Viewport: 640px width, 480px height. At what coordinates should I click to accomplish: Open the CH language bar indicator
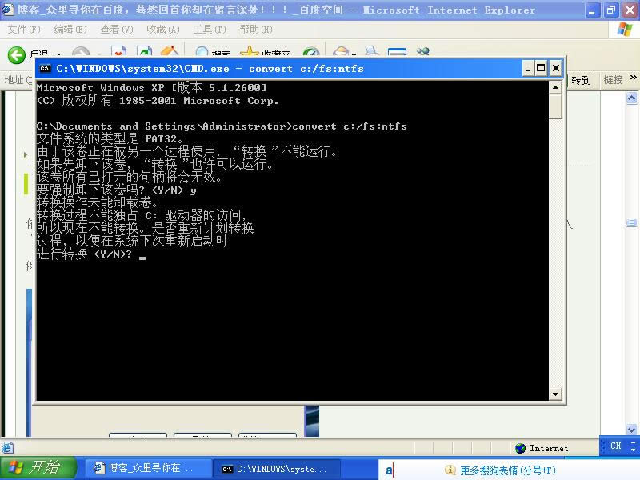click(x=615, y=446)
